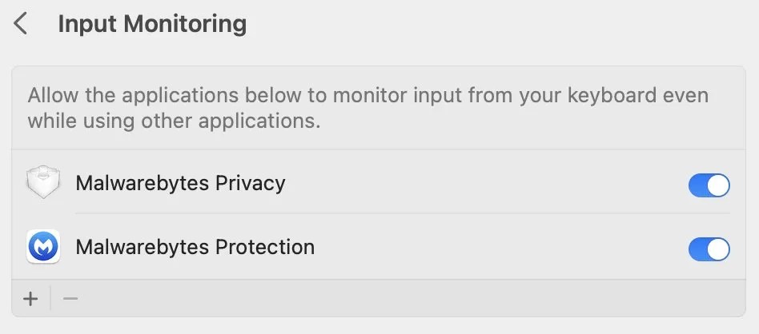Click the white knob on Malwarebytes Privacy switch
Viewport: 759px width, 334px height.
click(719, 185)
